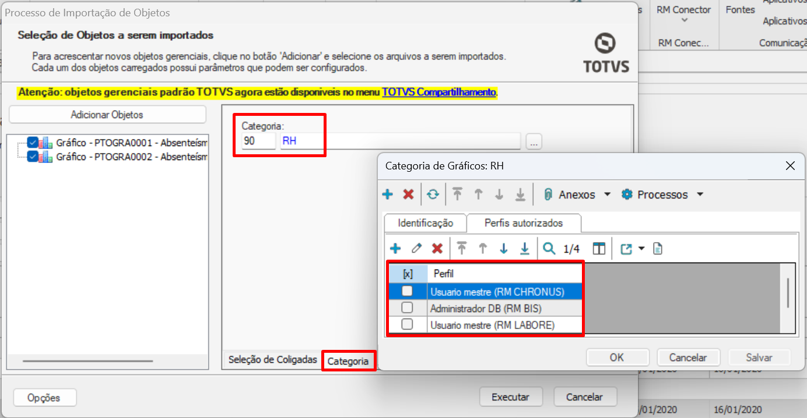Click the document report icon in the grid toolbar
Image resolution: width=807 pixels, height=418 pixels.
(x=658, y=249)
